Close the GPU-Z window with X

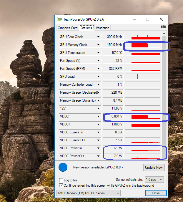161,19
